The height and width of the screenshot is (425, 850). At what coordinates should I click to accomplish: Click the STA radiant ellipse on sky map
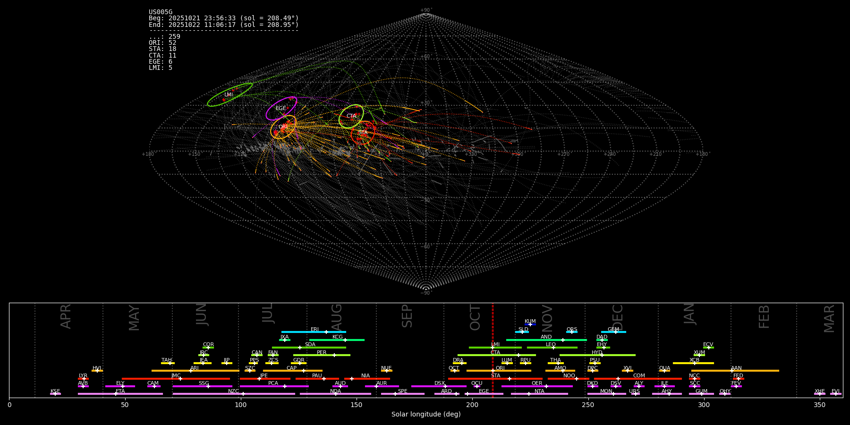pyautogui.click(x=363, y=133)
